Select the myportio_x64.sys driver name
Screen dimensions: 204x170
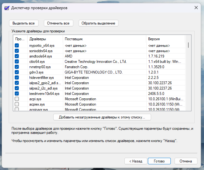click(42, 46)
